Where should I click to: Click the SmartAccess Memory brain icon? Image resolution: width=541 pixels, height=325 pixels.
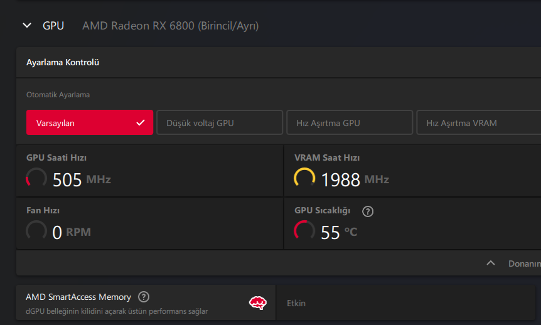[x=258, y=303]
